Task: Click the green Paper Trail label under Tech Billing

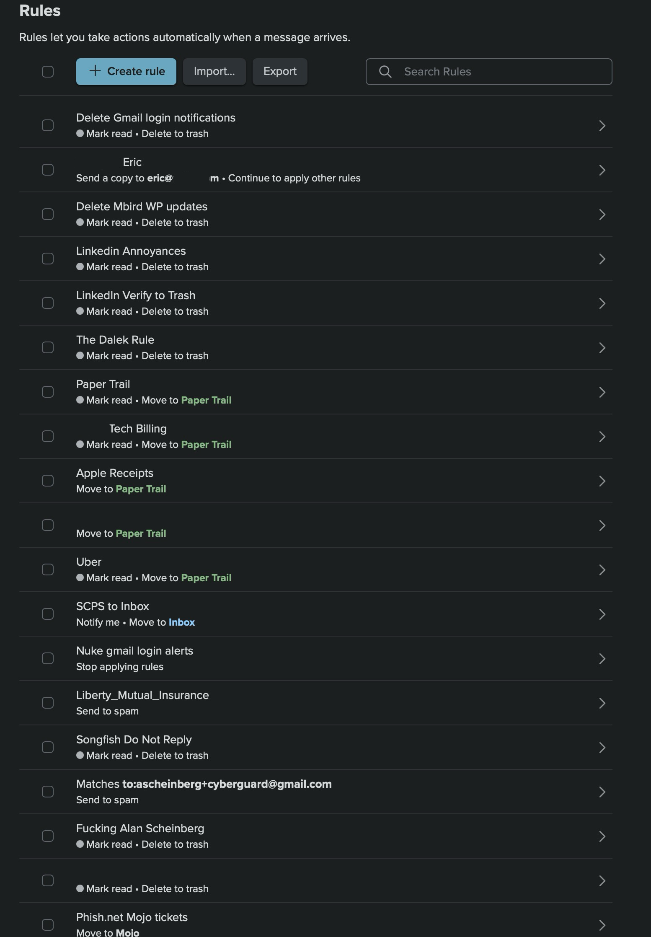Action: coord(206,445)
